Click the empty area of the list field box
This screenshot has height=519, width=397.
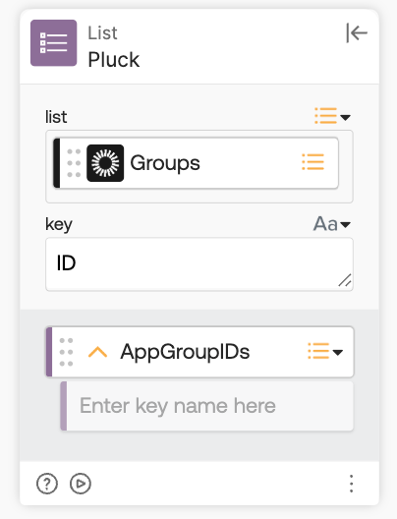click(199, 196)
